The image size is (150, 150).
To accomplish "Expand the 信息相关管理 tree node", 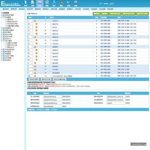I will (x=2, y=15).
